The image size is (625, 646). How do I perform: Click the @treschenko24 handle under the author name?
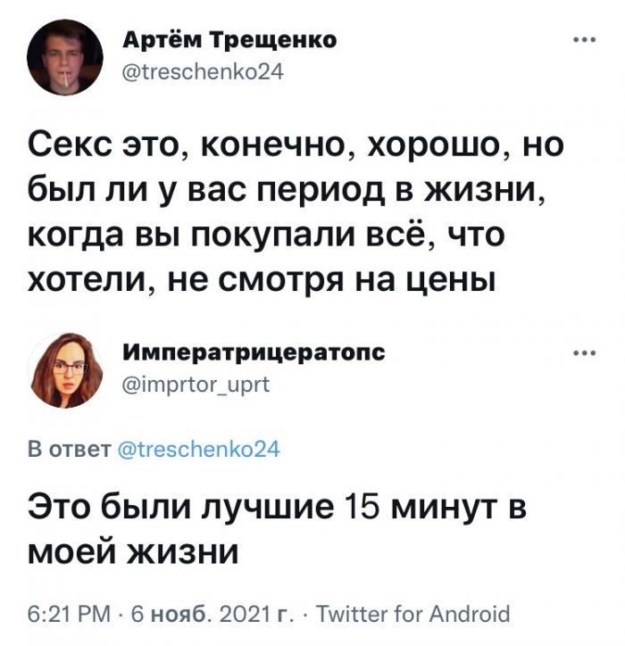click(x=202, y=72)
